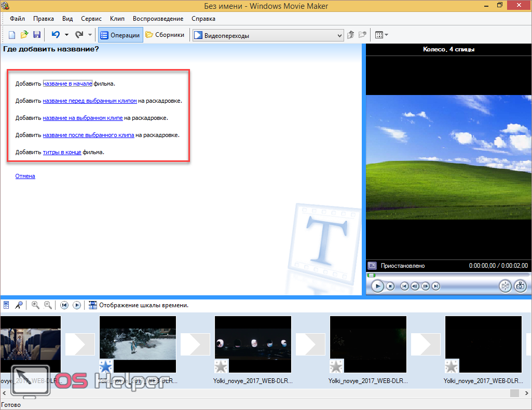Open the Клип menu
The width and height of the screenshot is (532, 410).
tap(117, 19)
